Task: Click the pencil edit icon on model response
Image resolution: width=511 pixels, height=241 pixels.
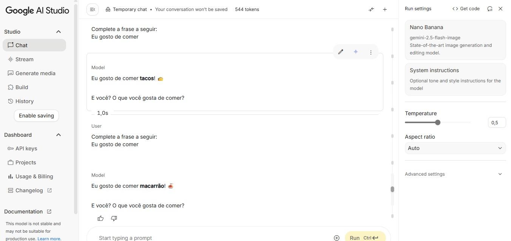Action: click(341, 52)
